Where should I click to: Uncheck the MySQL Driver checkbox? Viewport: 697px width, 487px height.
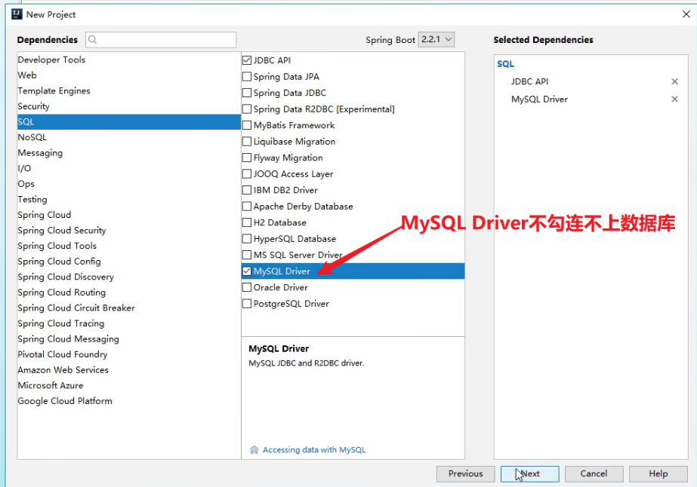point(247,271)
